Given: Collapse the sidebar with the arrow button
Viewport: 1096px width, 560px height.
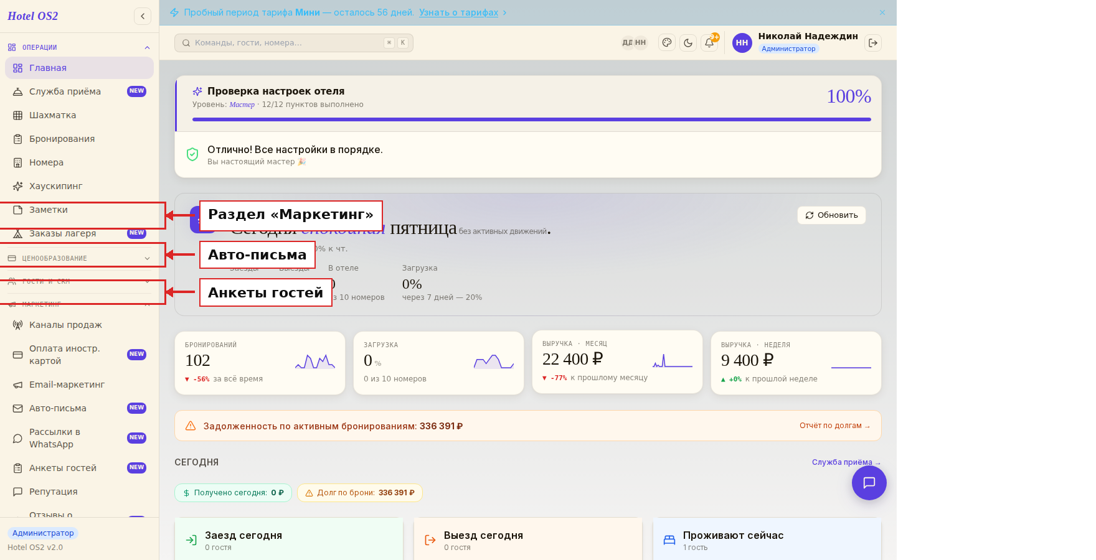Looking at the screenshot, I should pos(143,16).
